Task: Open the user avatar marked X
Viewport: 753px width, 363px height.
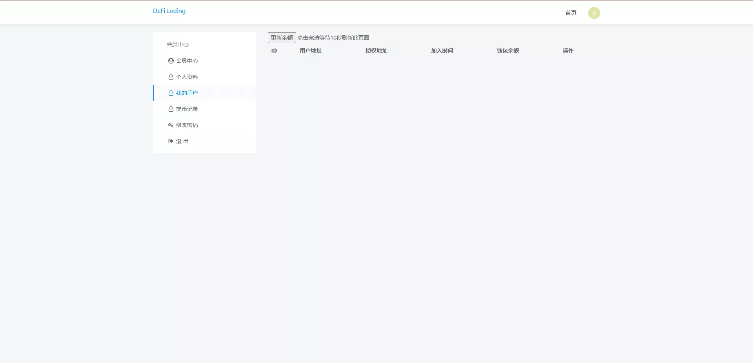Action: (594, 13)
